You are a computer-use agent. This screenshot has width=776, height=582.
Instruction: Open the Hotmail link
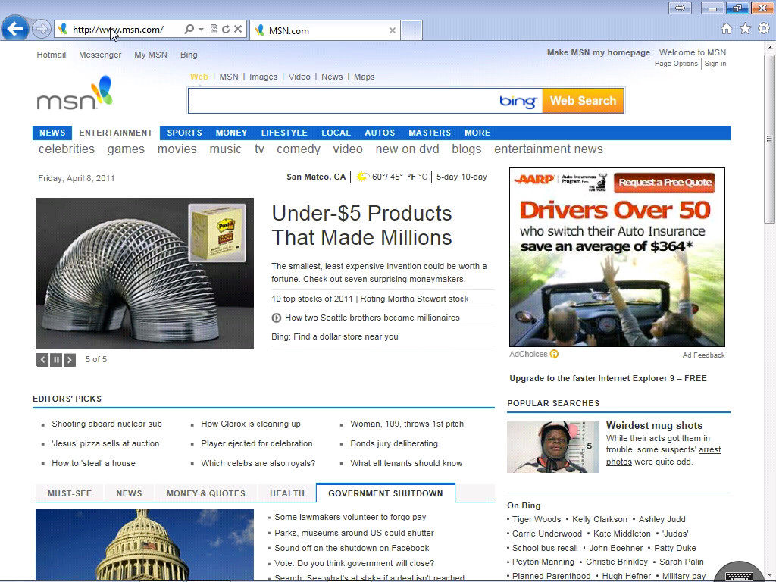(x=52, y=55)
